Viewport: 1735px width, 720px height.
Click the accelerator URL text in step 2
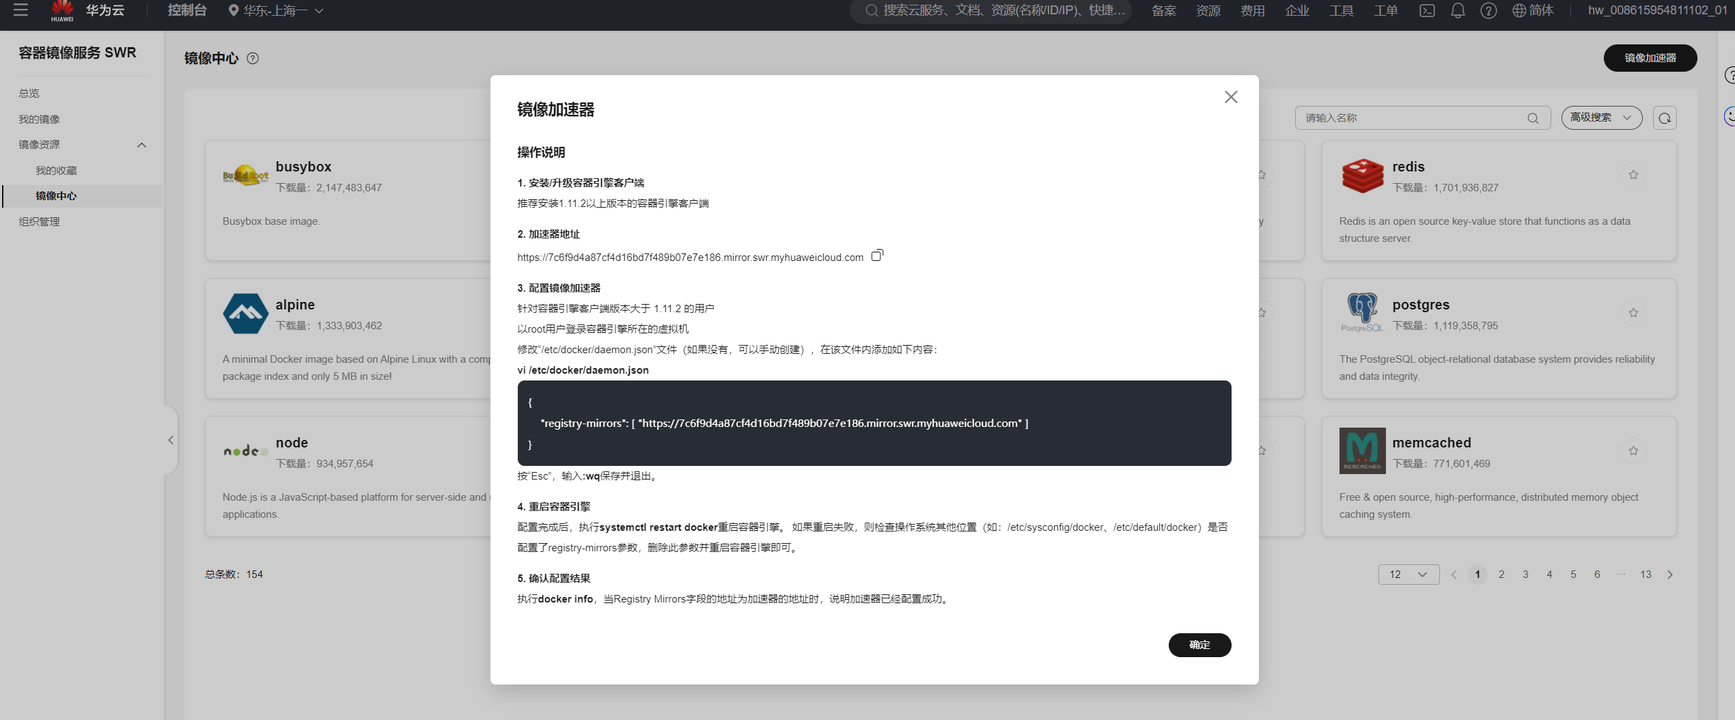(690, 258)
